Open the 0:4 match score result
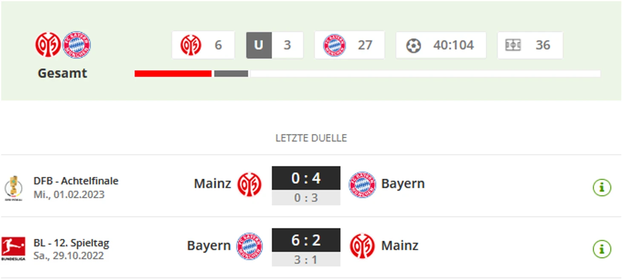The image size is (622, 279). [x=306, y=178]
